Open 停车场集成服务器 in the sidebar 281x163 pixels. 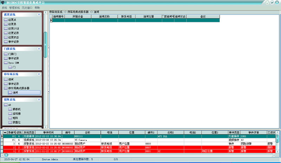[x=18, y=88]
